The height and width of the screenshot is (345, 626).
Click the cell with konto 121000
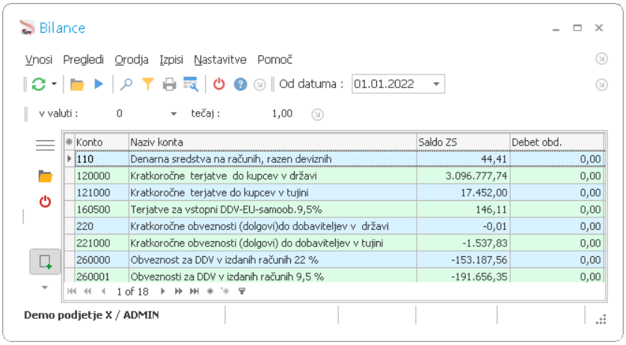(102, 193)
